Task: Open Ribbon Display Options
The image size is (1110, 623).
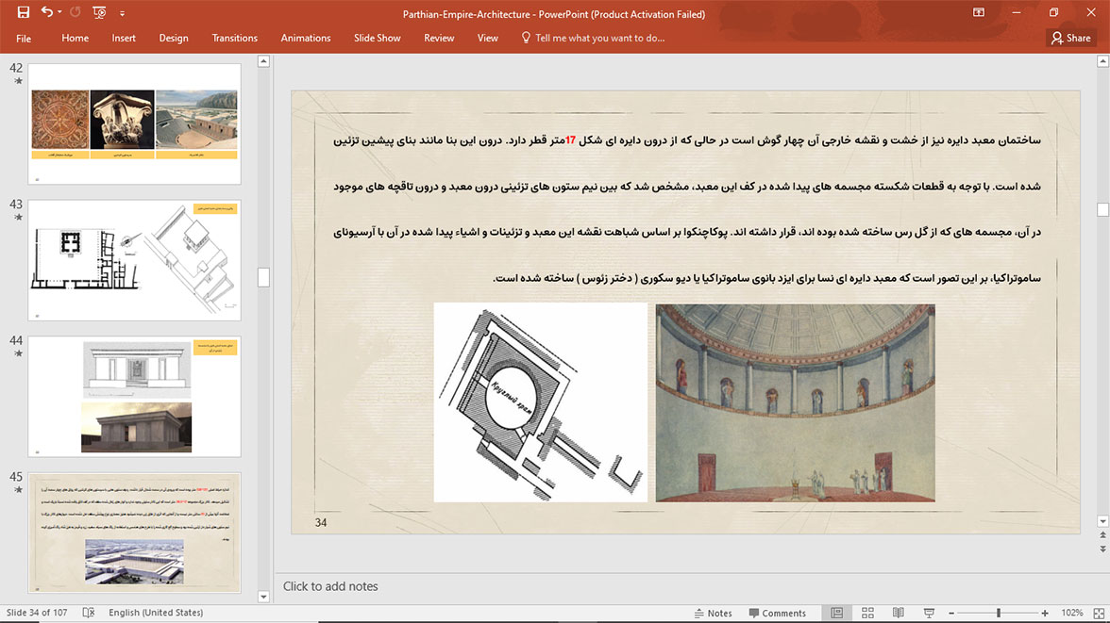Action: [x=978, y=13]
